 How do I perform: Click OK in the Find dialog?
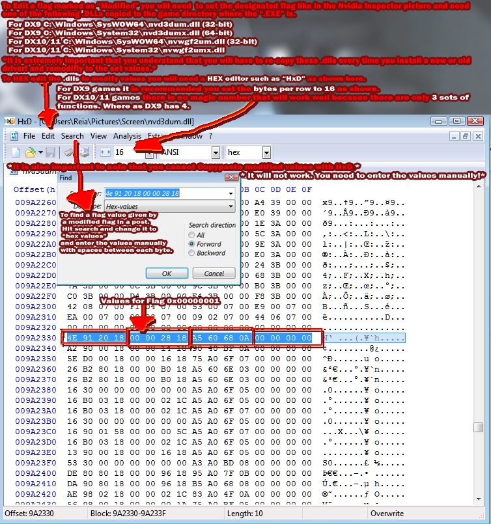coord(167,273)
